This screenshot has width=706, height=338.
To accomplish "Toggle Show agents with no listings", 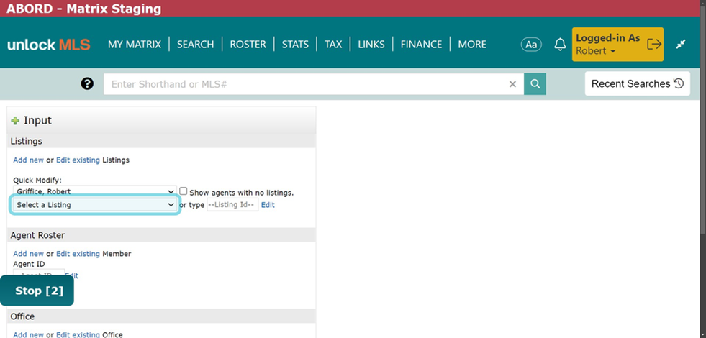I will tap(184, 191).
